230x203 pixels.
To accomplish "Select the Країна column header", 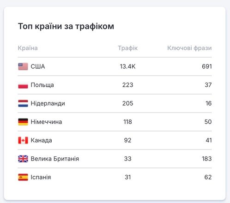I will [x=28, y=48].
